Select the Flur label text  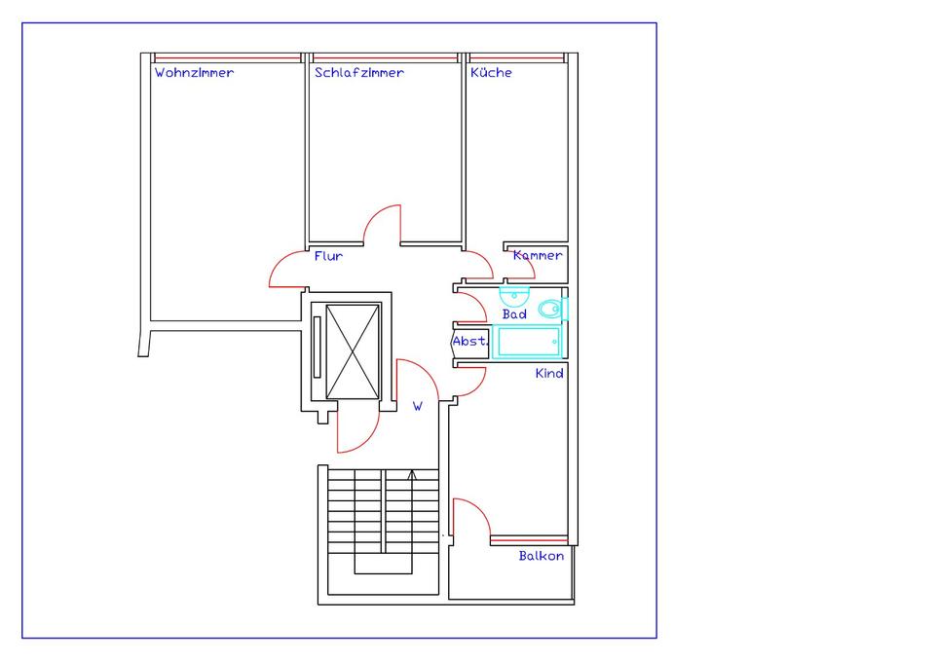[328, 257]
